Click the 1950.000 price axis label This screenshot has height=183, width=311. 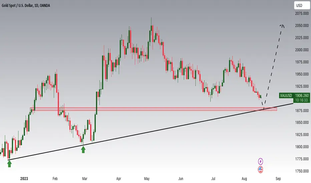[x=302, y=74]
